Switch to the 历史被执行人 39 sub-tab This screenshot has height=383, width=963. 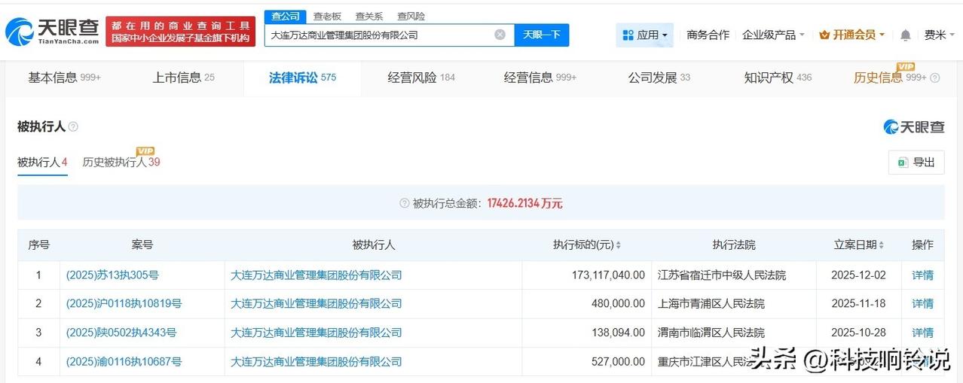pyautogui.click(x=121, y=162)
